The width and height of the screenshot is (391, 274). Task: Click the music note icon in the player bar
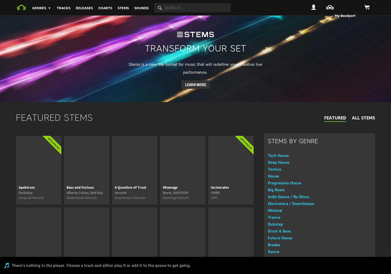(7, 265)
